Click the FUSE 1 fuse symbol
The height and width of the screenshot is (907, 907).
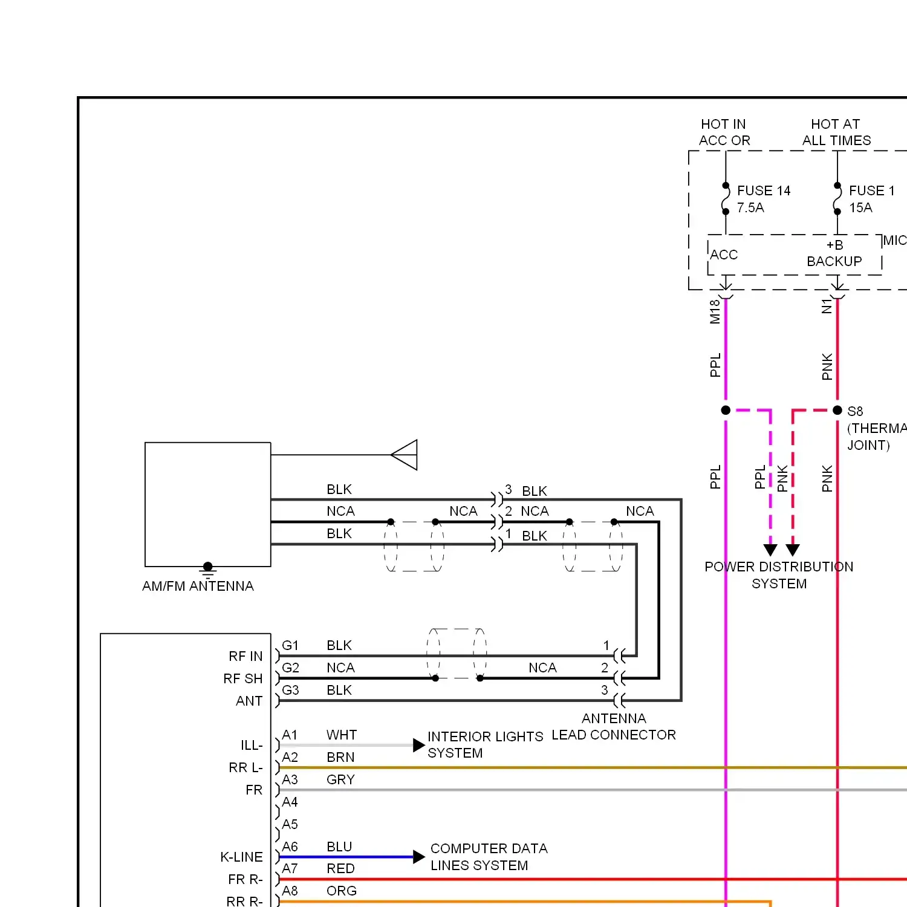click(x=837, y=198)
